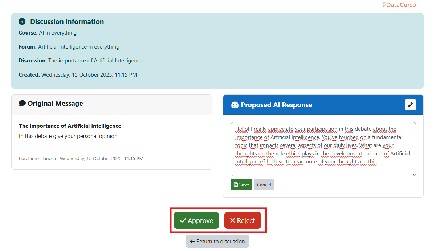Viewport: 440px width, 251px height.
Task: Click the robot icon in Proposed AI Response header
Action: (x=235, y=105)
